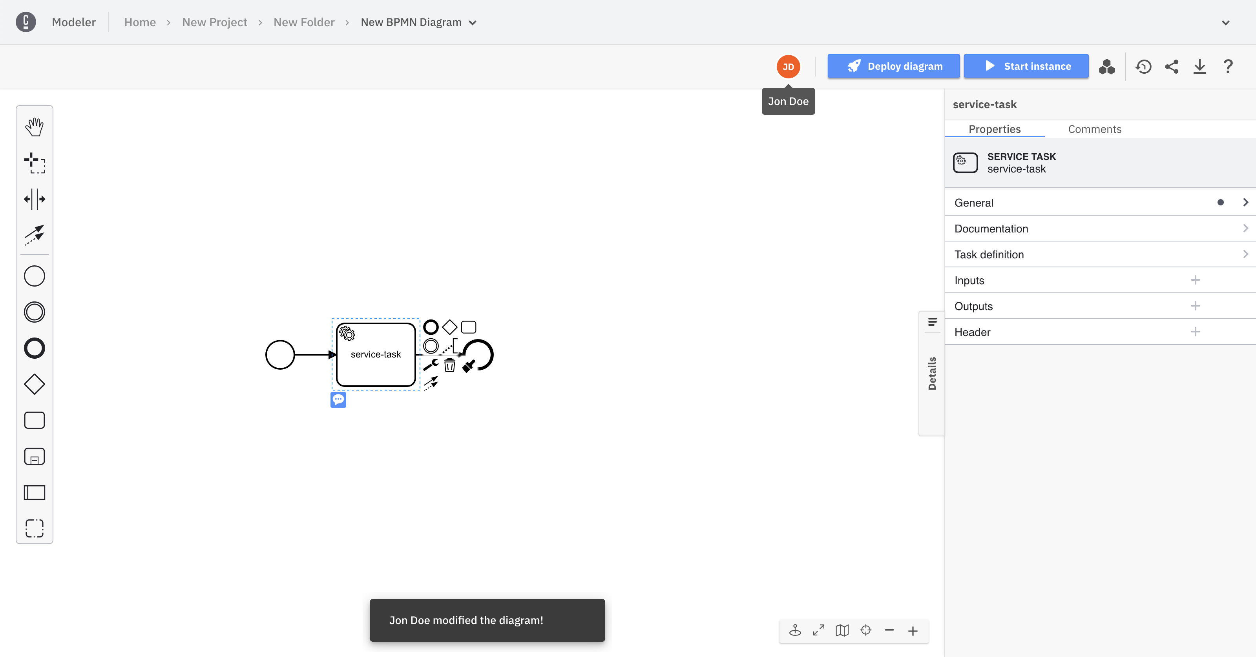Share the diagram via the share icon
Image resolution: width=1256 pixels, height=657 pixels.
click(x=1172, y=67)
